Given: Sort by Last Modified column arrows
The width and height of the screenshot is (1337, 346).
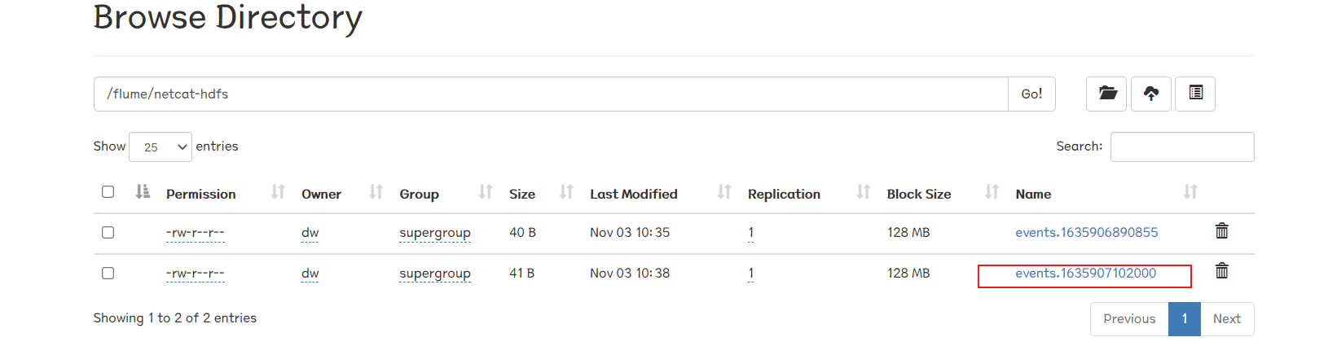Looking at the screenshot, I should pyautogui.click(x=723, y=192).
